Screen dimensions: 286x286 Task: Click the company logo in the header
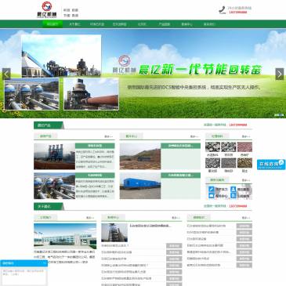[47, 10]
